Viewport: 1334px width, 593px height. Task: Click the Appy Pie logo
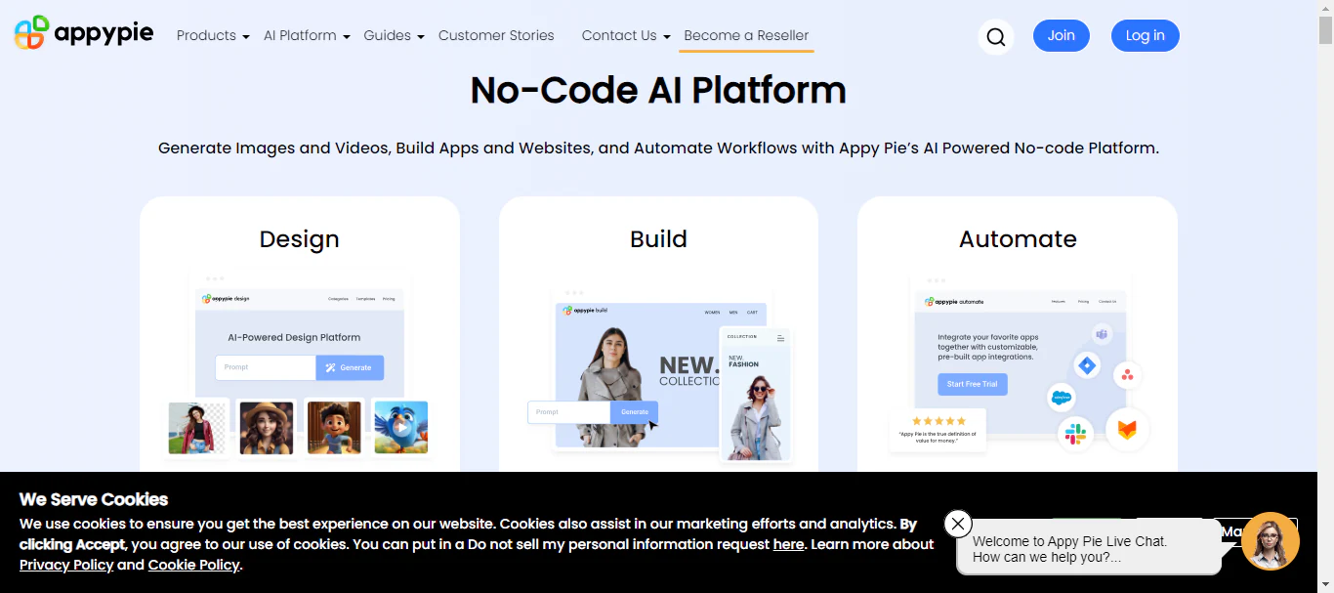(84, 33)
